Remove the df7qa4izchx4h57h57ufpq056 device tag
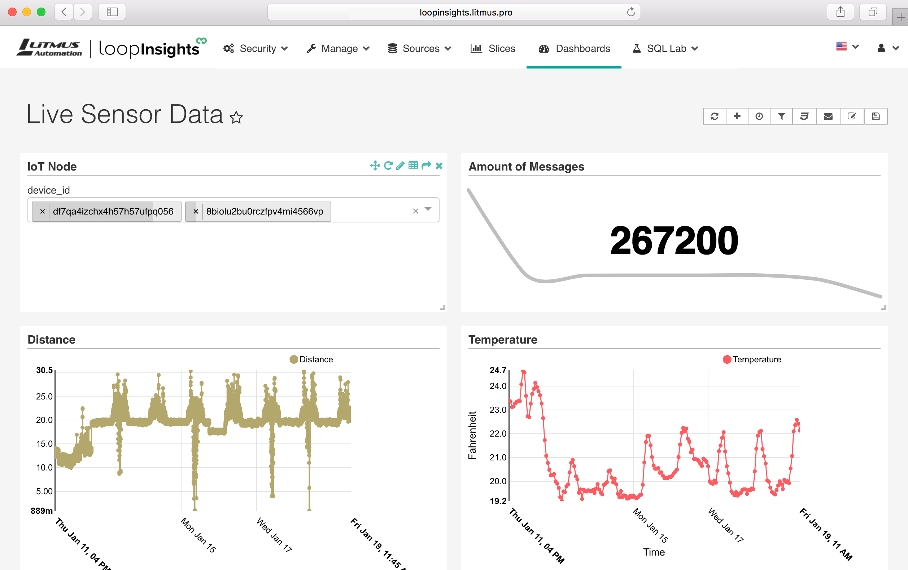The width and height of the screenshot is (908, 570). pyautogui.click(x=42, y=212)
